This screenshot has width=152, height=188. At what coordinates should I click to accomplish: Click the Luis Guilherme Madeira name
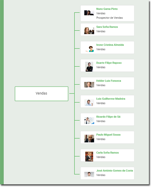click(111, 99)
